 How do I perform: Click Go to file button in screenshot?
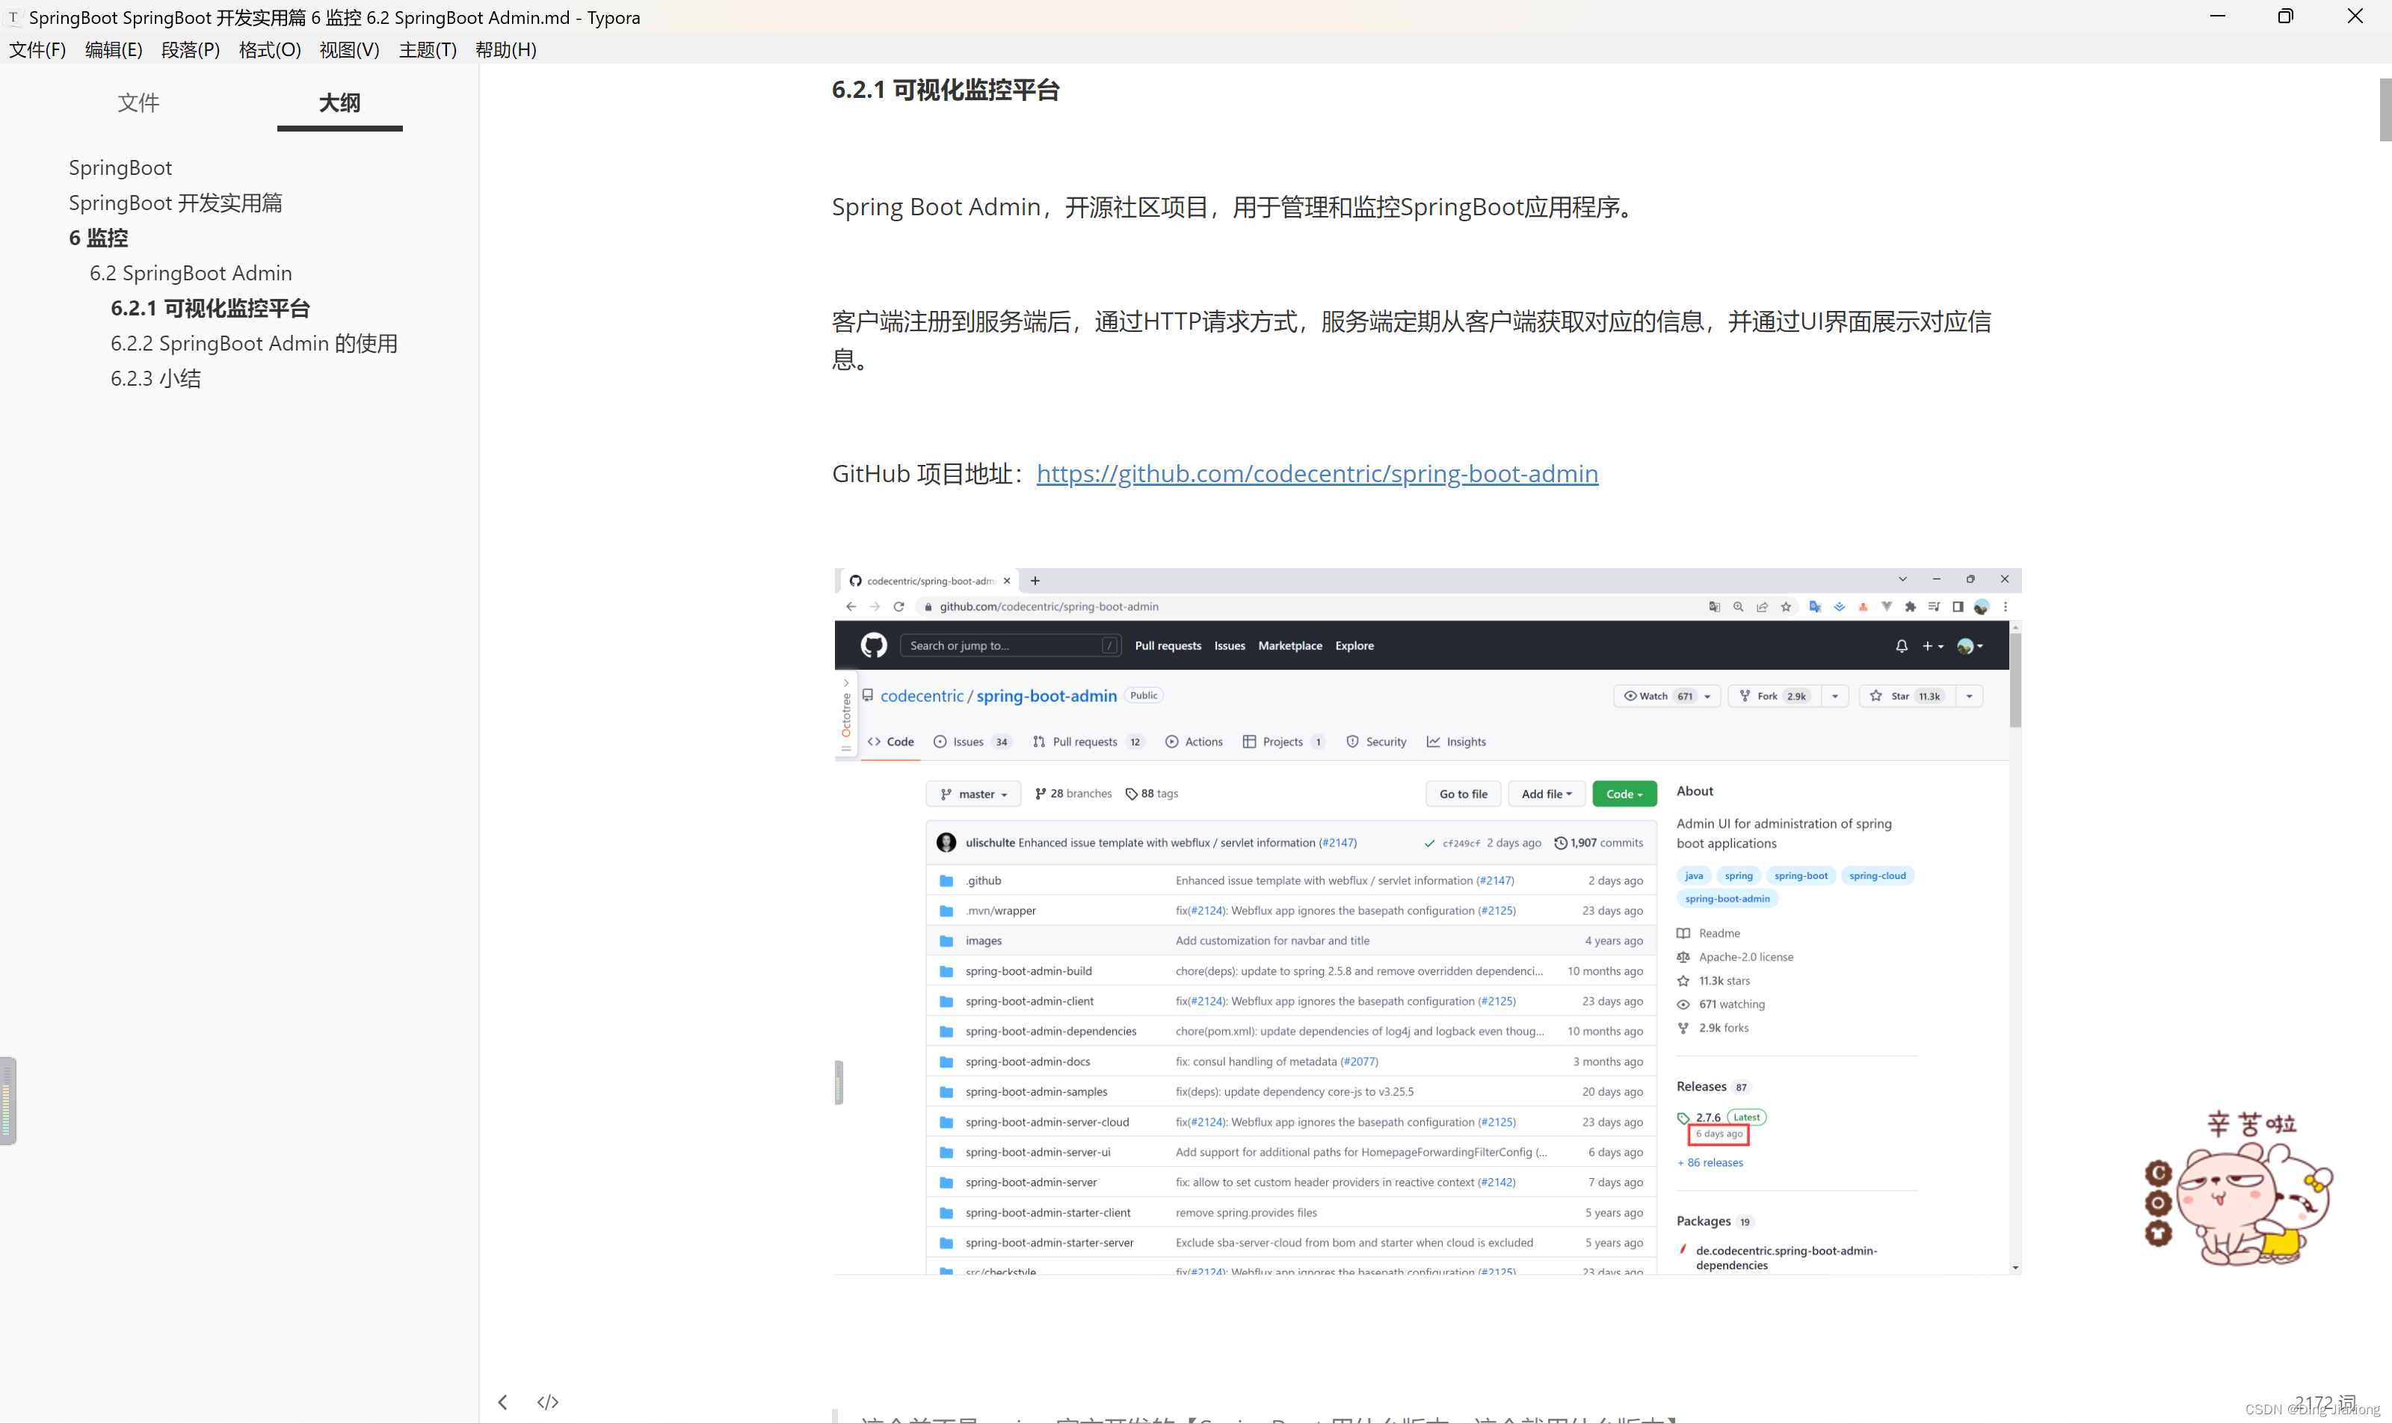coord(1463,795)
